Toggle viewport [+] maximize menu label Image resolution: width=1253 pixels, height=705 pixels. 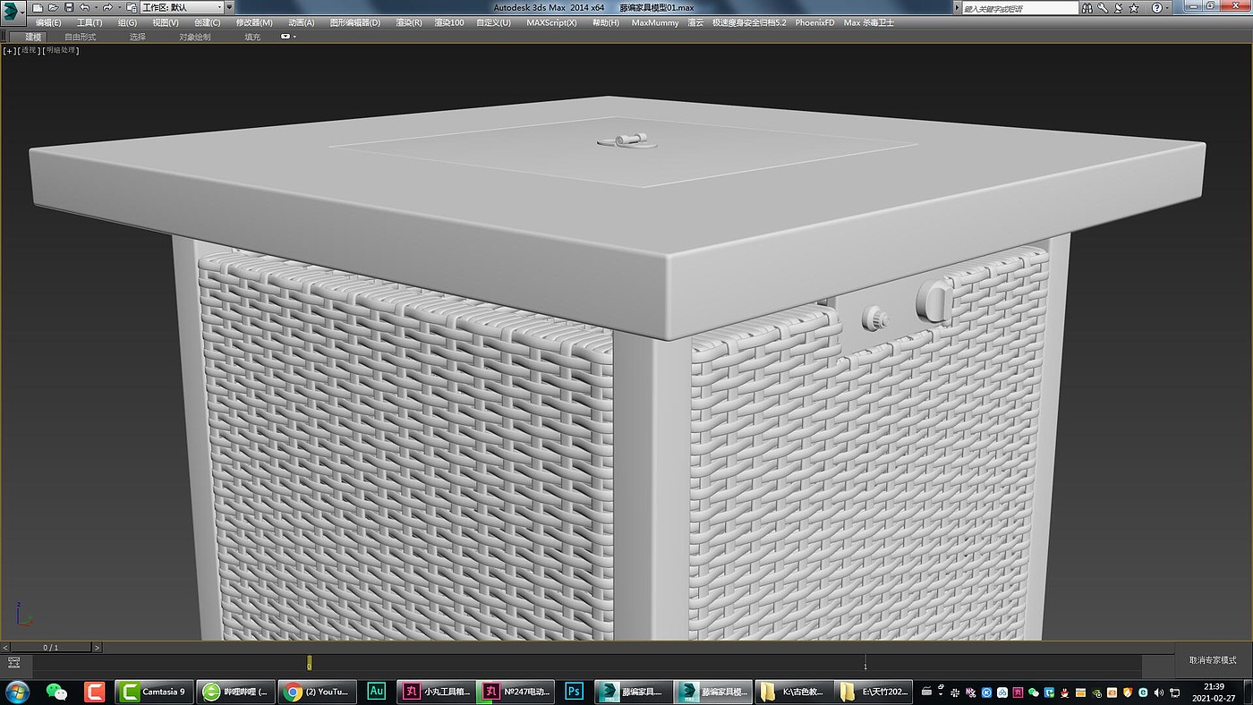tap(9, 50)
